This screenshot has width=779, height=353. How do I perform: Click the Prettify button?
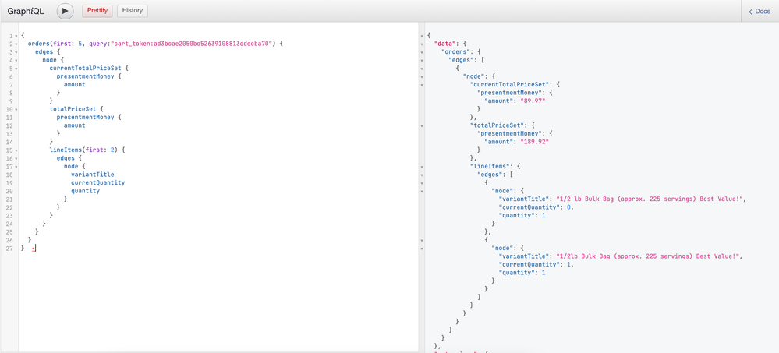(x=97, y=11)
